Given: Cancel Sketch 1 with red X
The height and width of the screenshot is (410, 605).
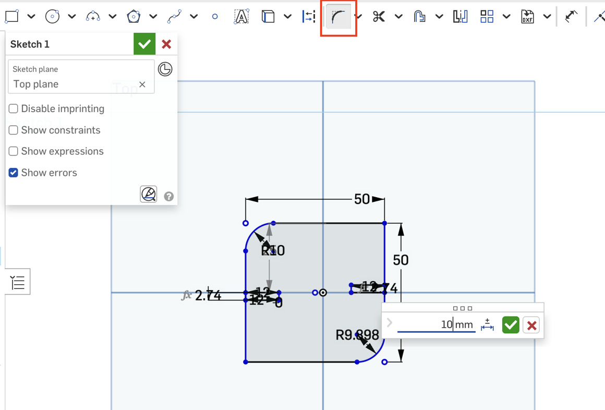Looking at the screenshot, I should point(166,44).
